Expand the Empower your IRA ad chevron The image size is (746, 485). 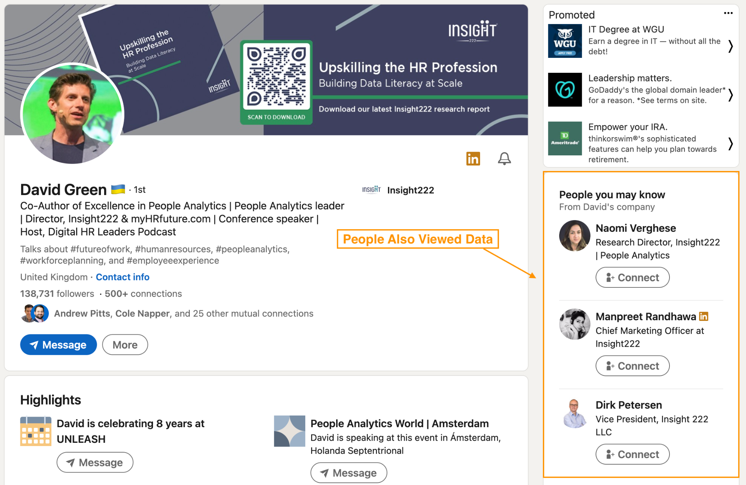[x=730, y=144]
